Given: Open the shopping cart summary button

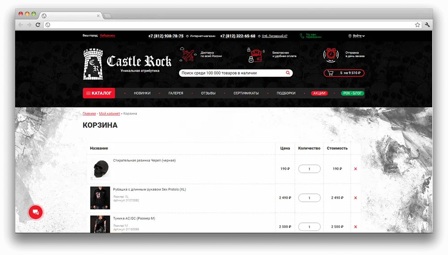Looking at the screenshot, I should [x=344, y=73].
